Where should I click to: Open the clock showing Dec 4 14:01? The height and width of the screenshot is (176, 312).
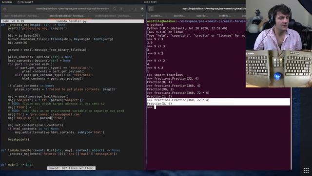pyautogui.click(x=150, y=2)
